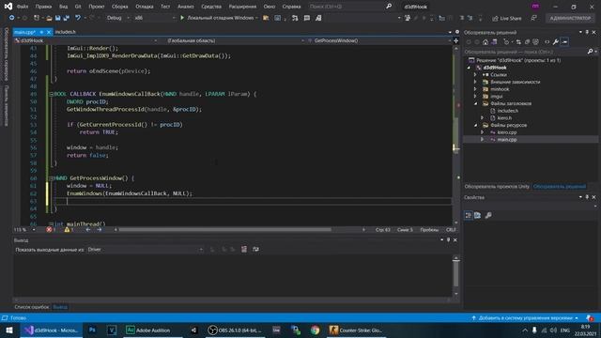The height and width of the screenshot is (338, 601).
Task: Open the global scope dropdown
Action: click(236, 40)
